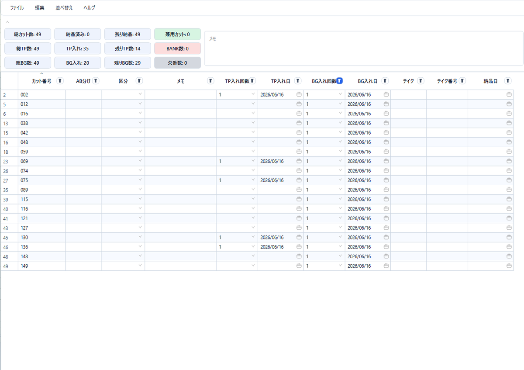Expand 区分 dropdown for cut 116

point(140,208)
